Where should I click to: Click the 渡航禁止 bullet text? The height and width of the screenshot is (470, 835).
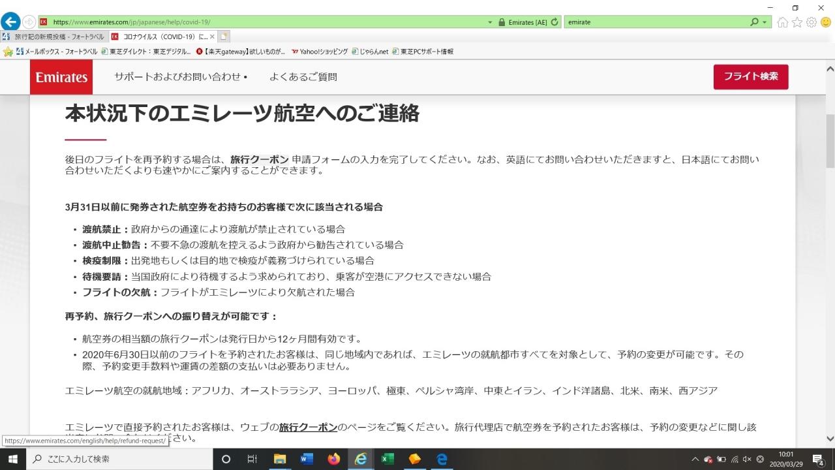click(213, 229)
